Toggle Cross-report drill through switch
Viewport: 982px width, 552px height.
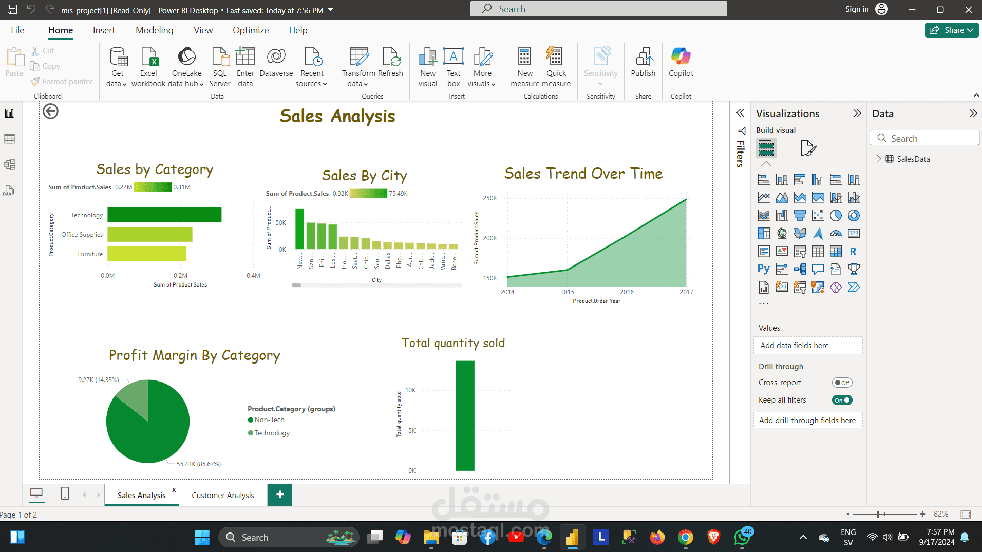842,383
